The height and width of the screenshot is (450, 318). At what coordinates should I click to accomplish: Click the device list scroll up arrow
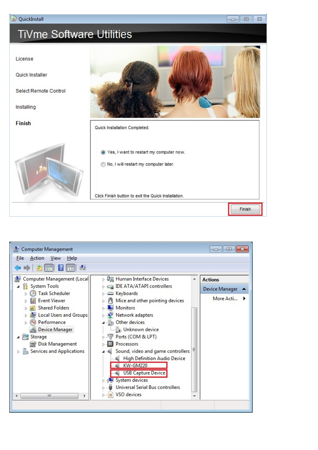pos(194,279)
